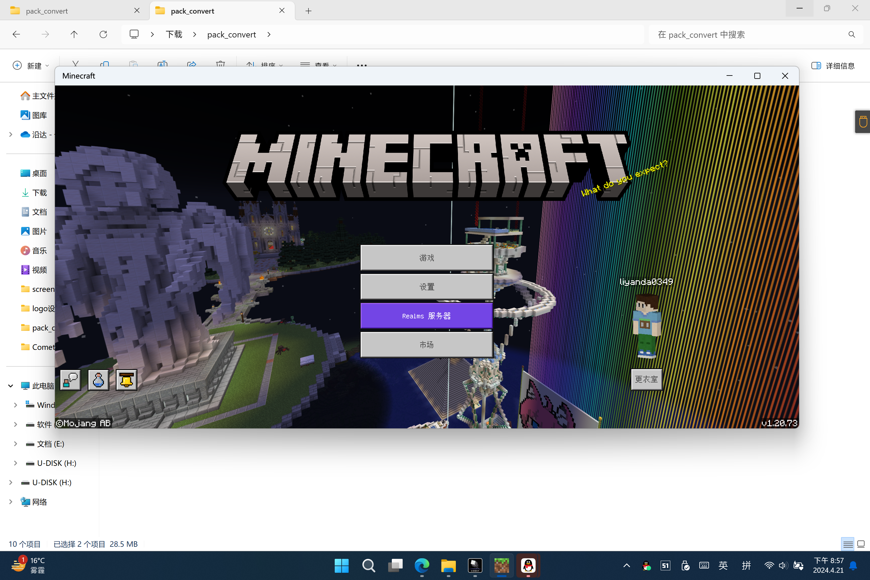The image size is (870, 580).
Task: Switch to details list view in status bar
Action: [x=848, y=544]
